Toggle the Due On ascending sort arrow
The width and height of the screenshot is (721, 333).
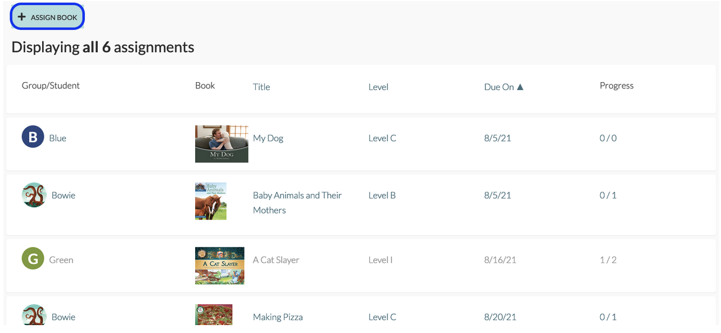pyautogui.click(x=520, y=87)
